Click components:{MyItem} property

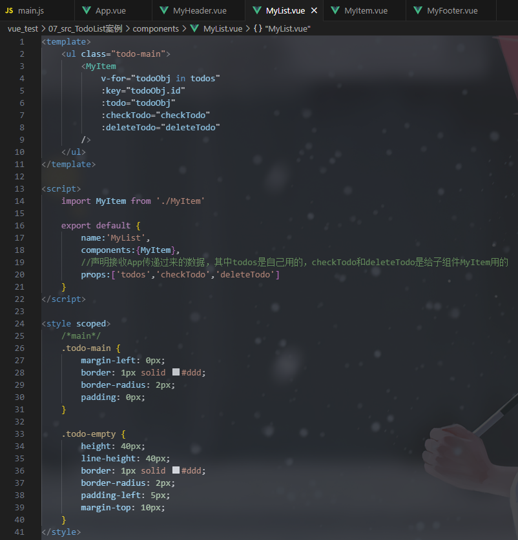point(128,250)
